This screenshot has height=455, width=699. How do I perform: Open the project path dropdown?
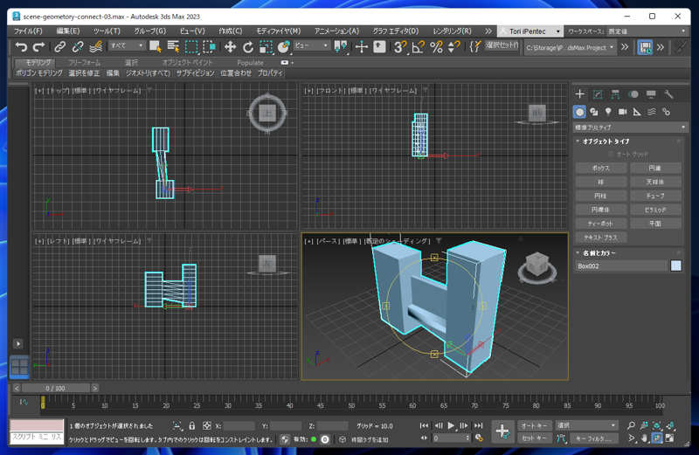tap(570, 47)
